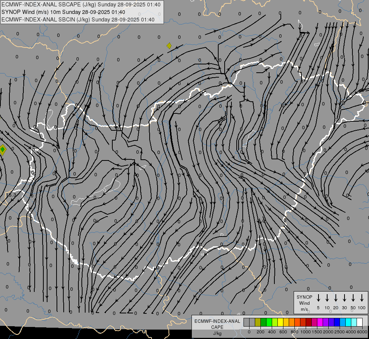Click the SBCIN title line in header

click(78, 20)
